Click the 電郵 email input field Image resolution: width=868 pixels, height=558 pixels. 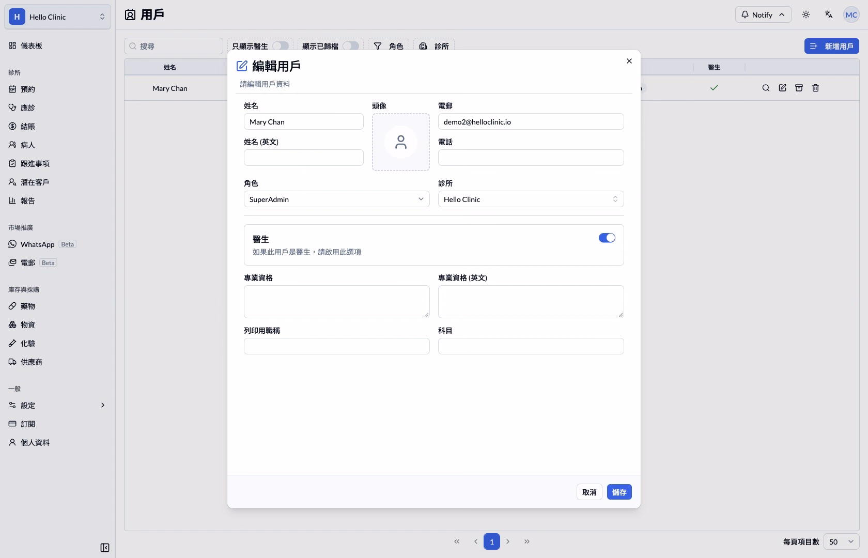pos(531,121)
